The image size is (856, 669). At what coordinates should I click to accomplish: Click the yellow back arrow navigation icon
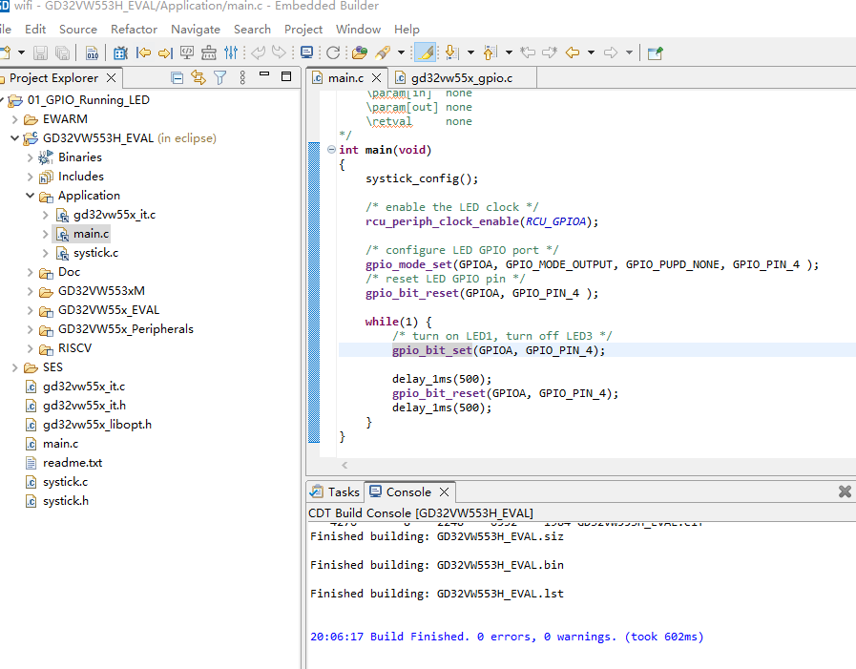pyautogui.click(x=573, y=53)
